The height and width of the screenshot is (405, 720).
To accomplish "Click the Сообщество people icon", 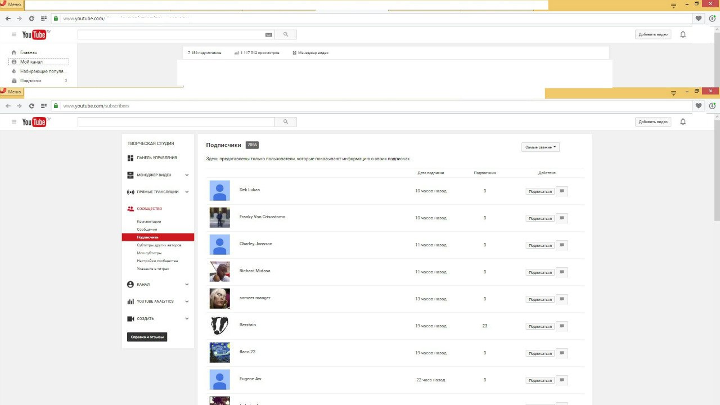I will click(x=130, y=209).
